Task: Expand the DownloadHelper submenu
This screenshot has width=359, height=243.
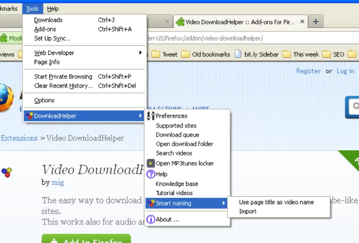Action: point(84,116)
